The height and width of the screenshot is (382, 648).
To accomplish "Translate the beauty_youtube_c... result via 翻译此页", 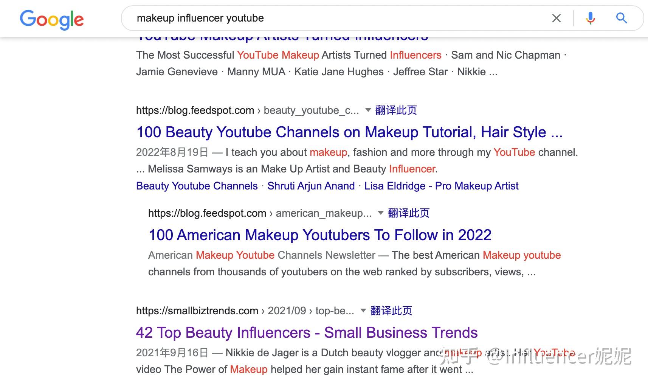I will (396, 110).
